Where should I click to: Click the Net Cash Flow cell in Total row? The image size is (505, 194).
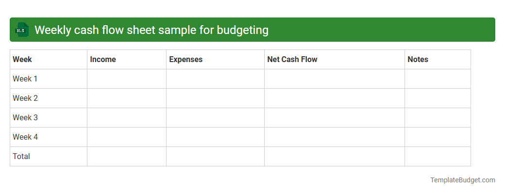point(334,156)
